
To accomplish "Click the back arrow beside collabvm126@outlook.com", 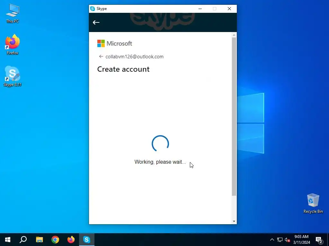I will pyautogui.click(x=101, y=56).
